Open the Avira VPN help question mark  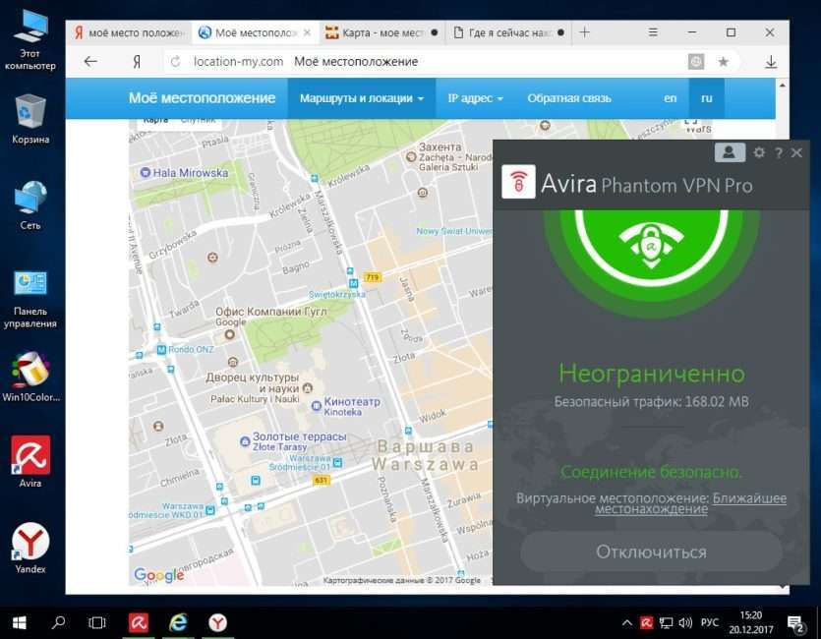pos(779,152)
